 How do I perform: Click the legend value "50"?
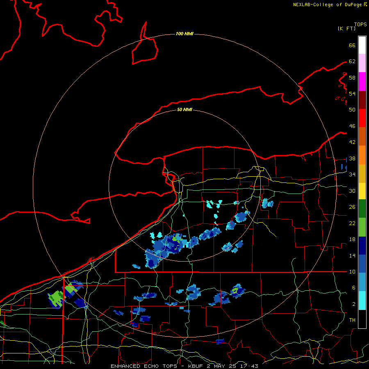click(352, 109)
